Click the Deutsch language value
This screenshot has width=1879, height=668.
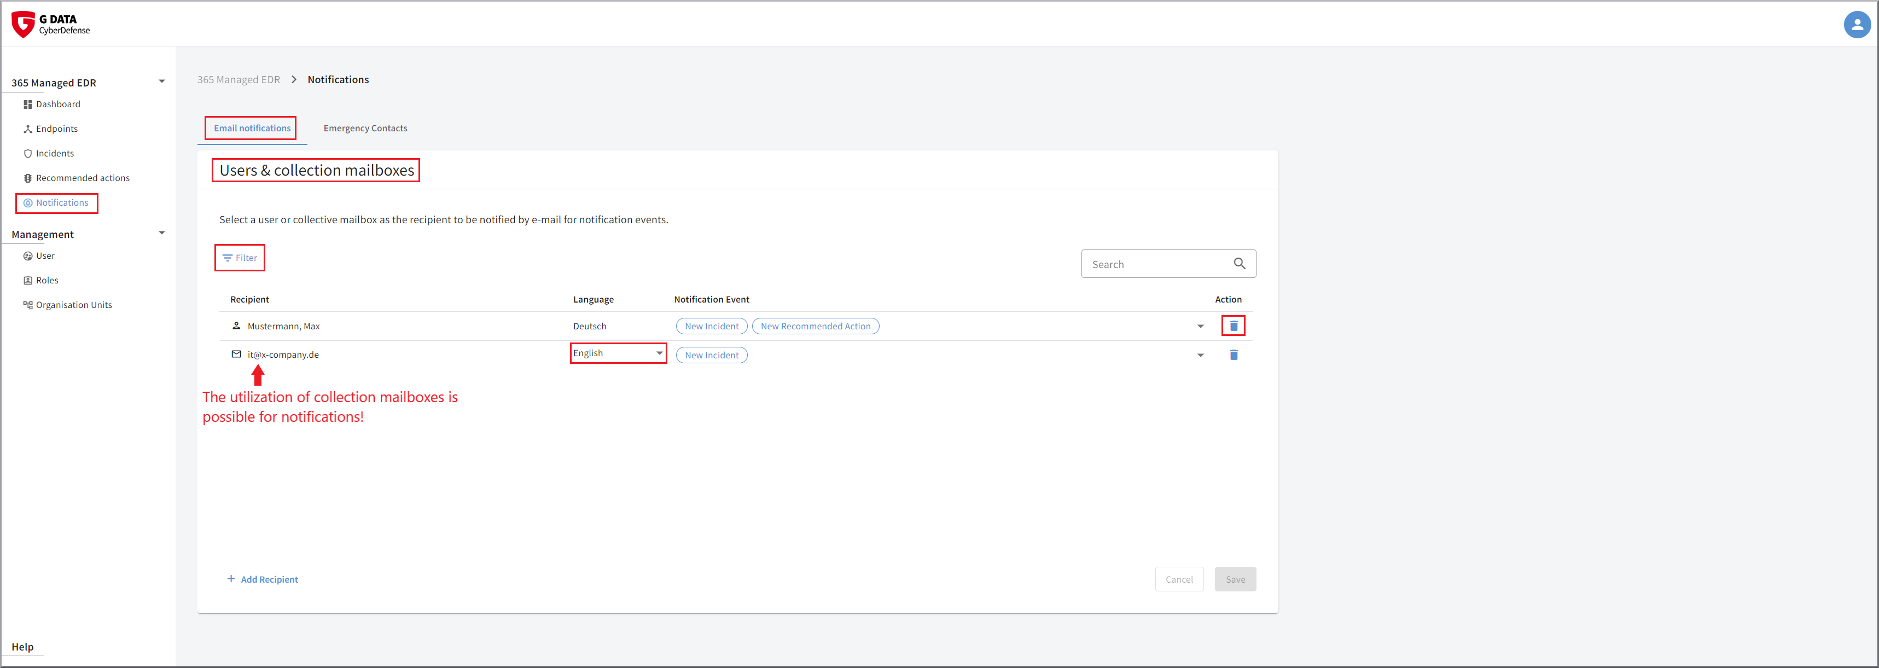point(589,327)
